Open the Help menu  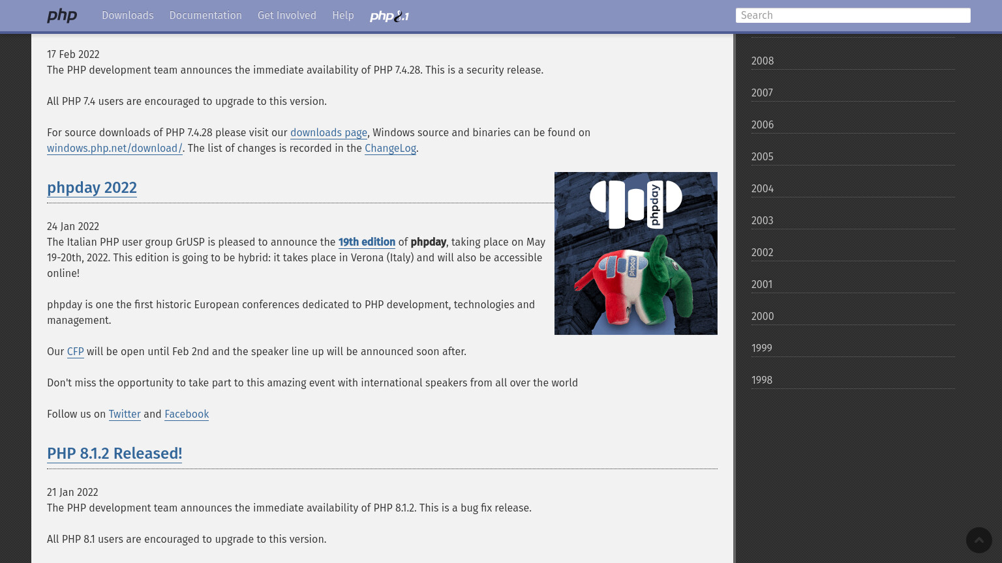pos(343,16)
